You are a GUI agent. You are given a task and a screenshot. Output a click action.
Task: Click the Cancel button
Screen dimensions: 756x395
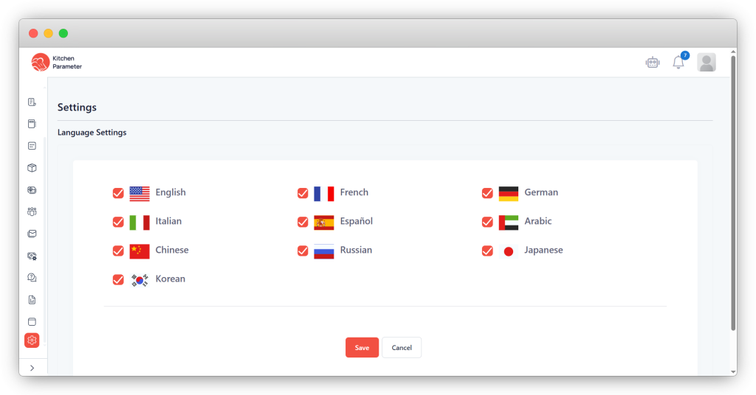coord(402,348)
